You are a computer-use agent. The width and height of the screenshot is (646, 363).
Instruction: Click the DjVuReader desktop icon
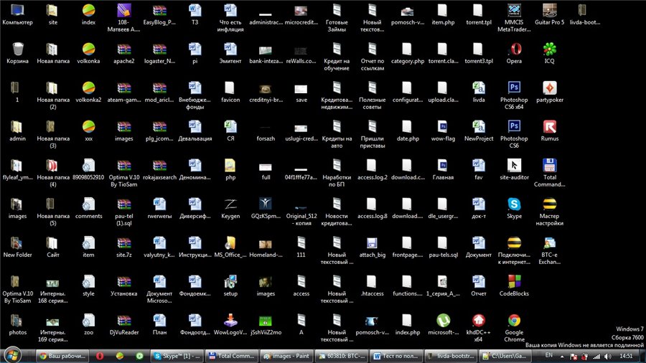click(x=124, y=321)
